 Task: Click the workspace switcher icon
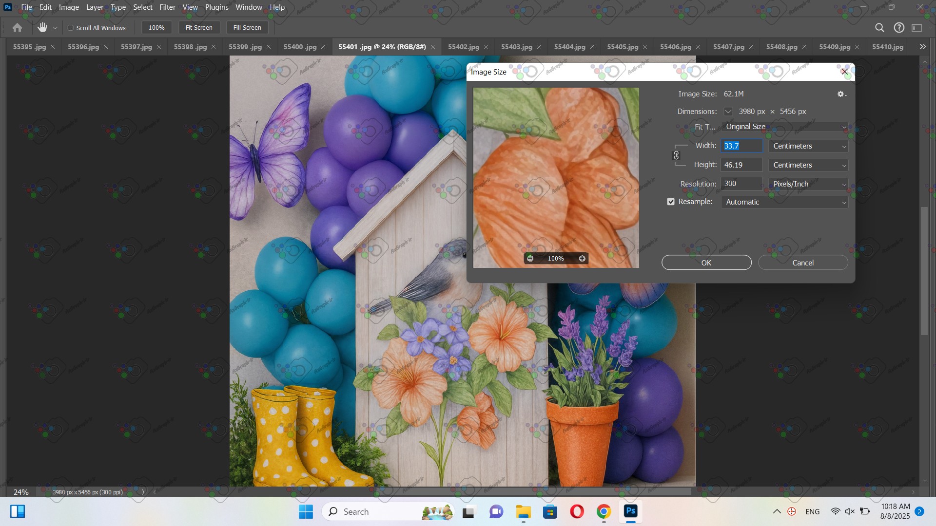tap(917, 28)
